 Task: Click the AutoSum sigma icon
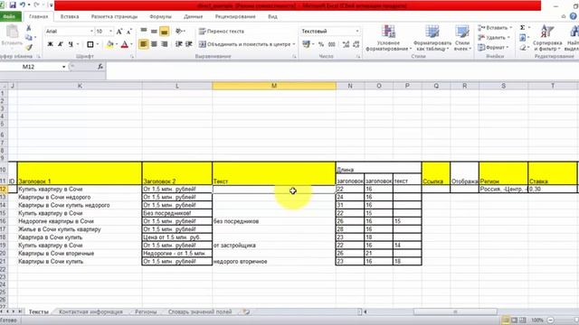click(523, 28)
